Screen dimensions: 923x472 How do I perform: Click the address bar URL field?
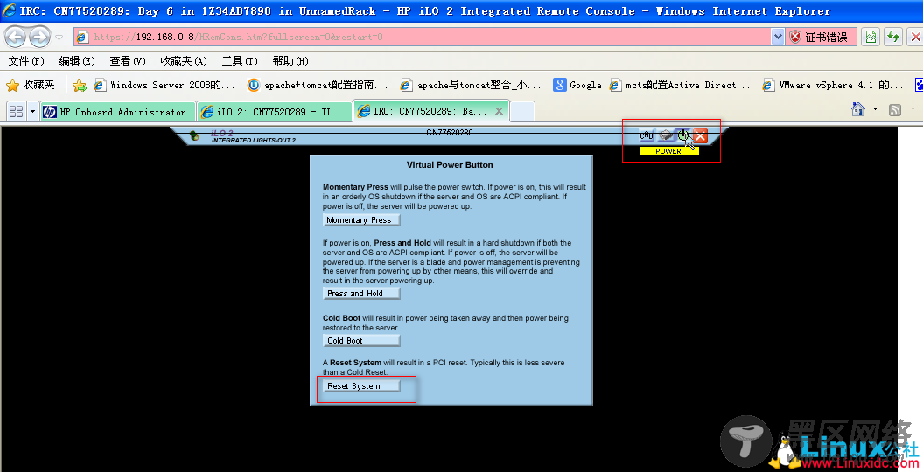pyautogui.click(x=423, y=37)
